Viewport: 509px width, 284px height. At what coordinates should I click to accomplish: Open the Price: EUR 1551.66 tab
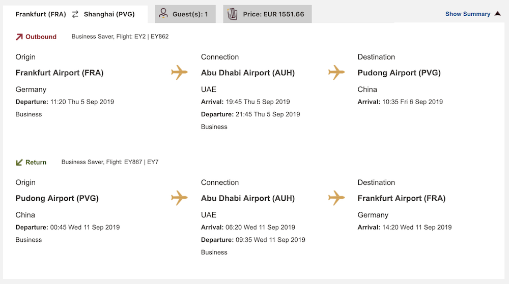coord(268,14)
